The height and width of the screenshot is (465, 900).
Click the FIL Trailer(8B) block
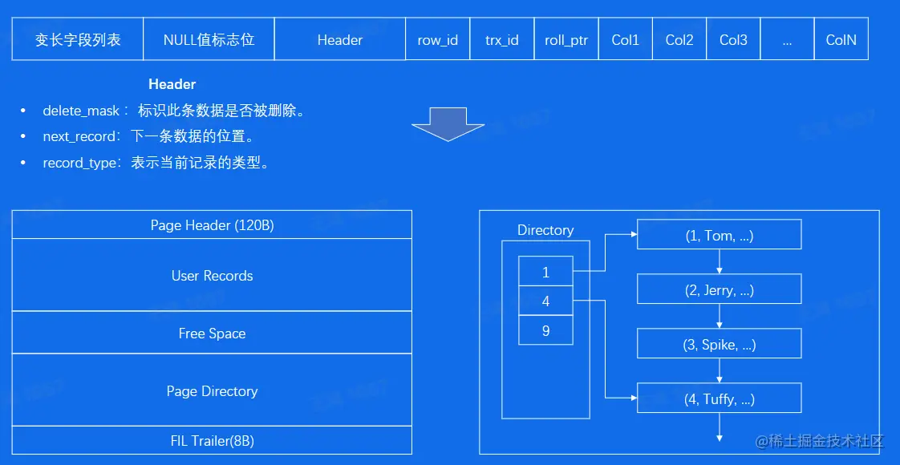coord(212,440)
